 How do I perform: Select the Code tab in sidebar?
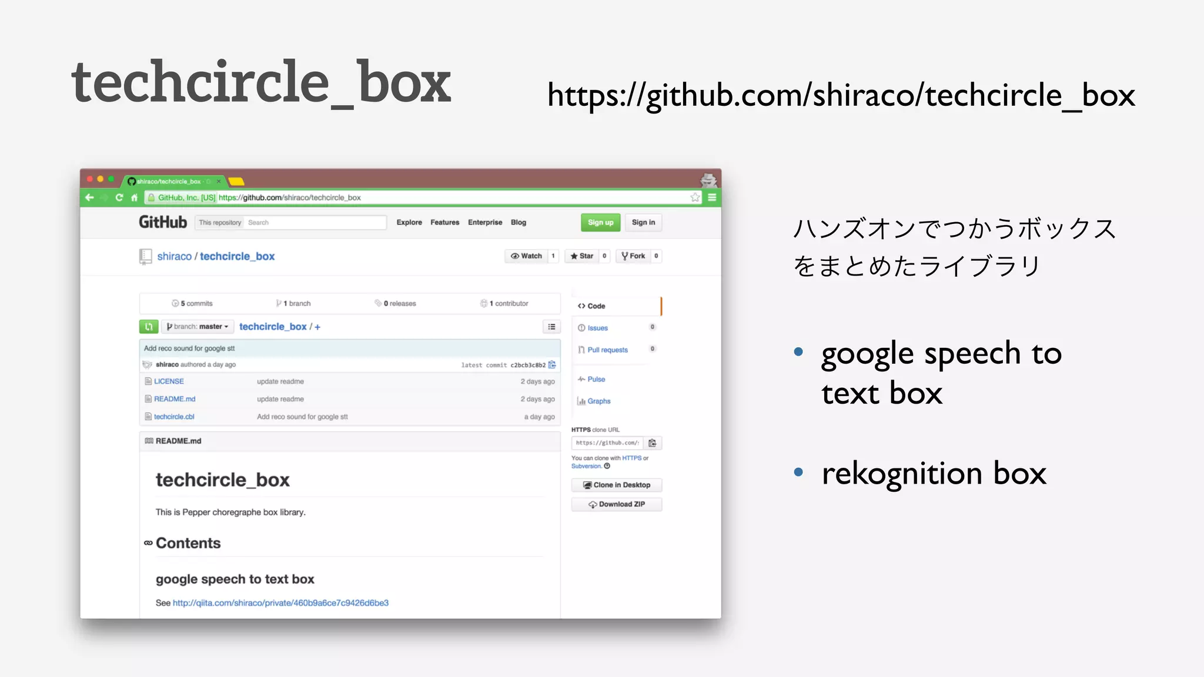617,306
